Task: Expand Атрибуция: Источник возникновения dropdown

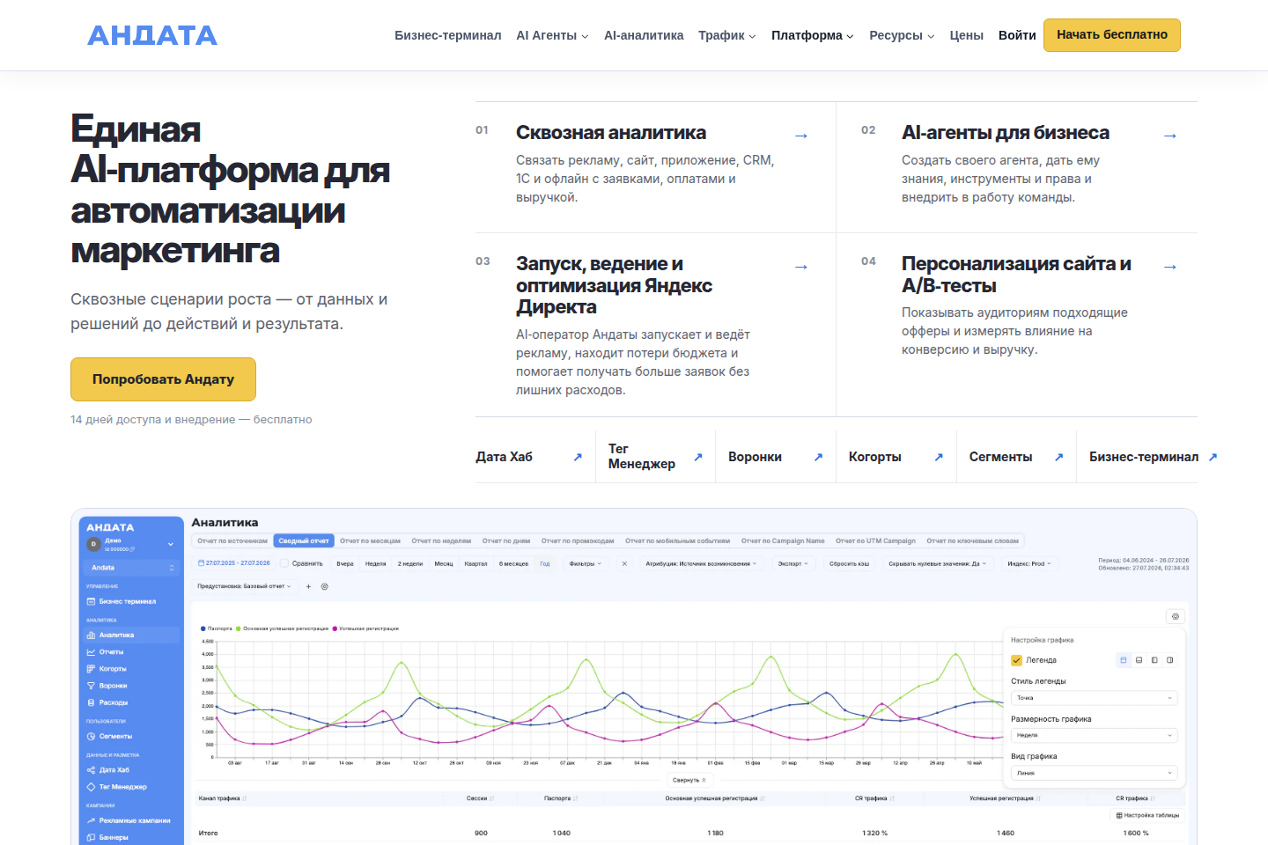Action: 701,563
